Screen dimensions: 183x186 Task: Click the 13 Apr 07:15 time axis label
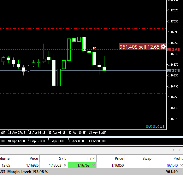[17, 133]
